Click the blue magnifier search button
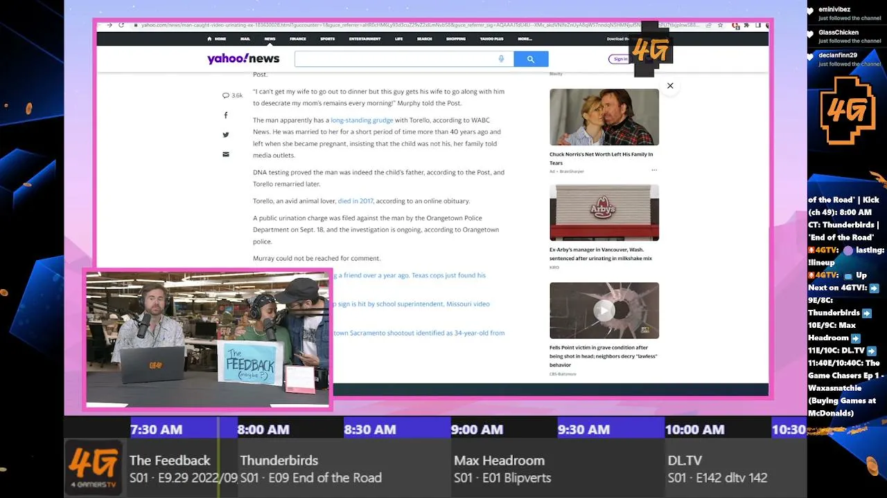 pos(531,59)
